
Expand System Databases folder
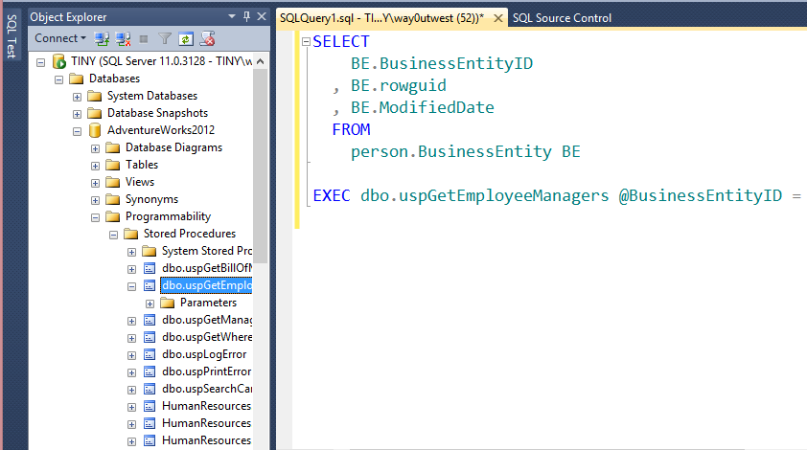(x=78, y=98)
